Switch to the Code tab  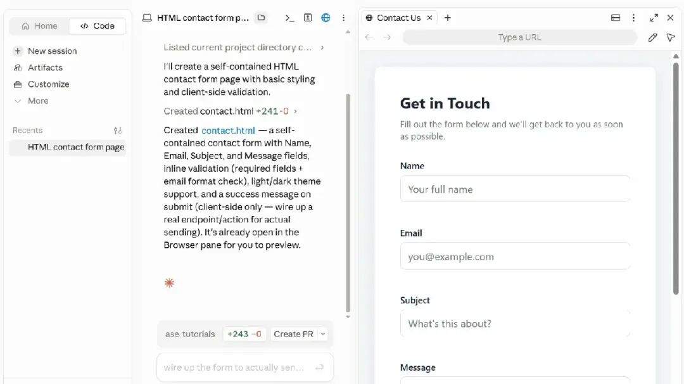tap(98, 26)
